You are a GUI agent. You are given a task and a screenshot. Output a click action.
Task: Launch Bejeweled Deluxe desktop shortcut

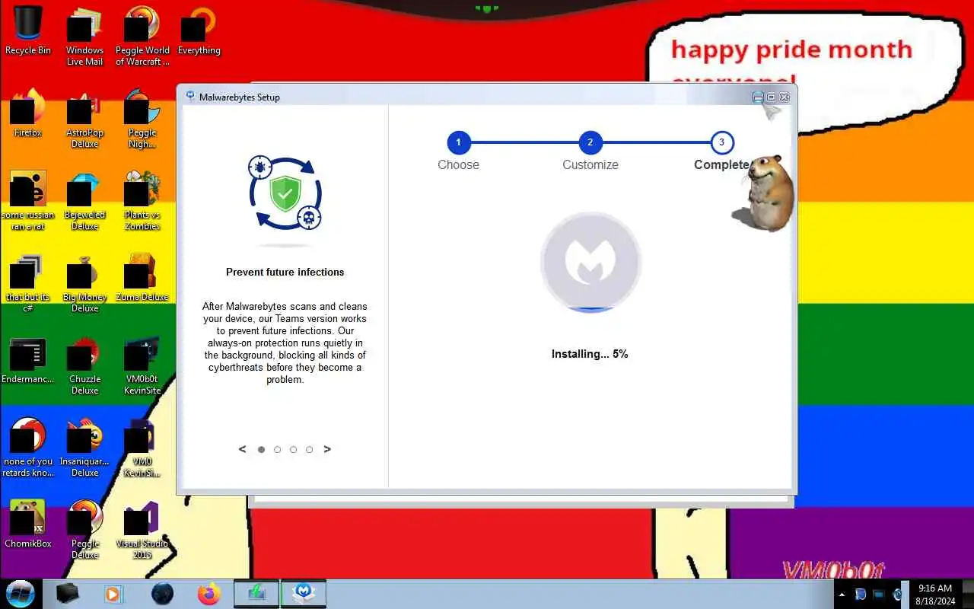pyautogui.click(x=84, y=201)
